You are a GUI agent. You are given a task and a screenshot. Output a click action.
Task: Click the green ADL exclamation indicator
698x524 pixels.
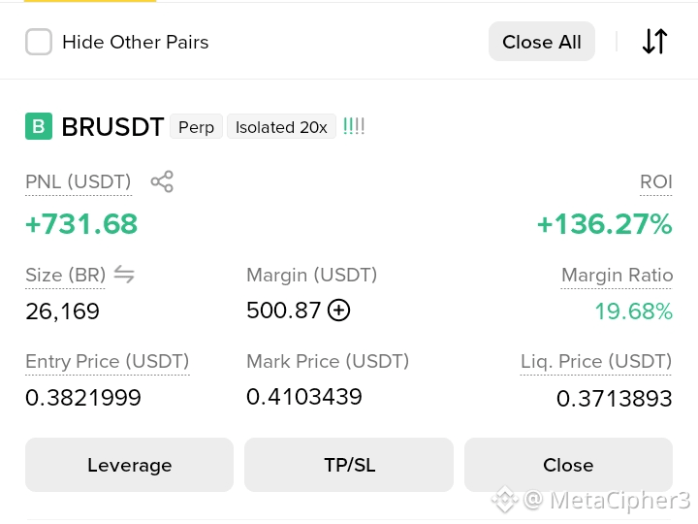354,126
